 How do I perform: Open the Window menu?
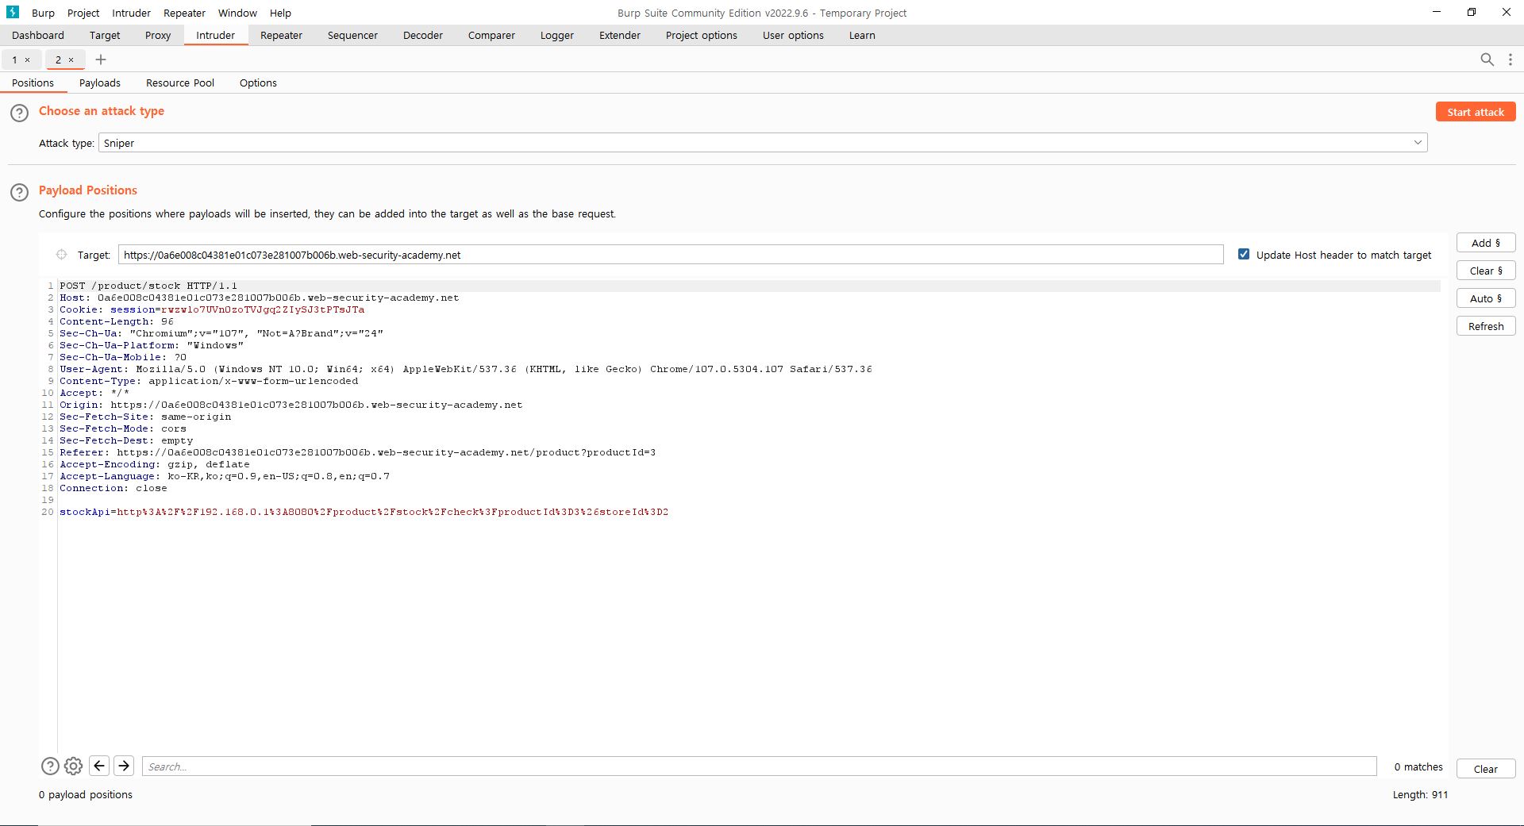coord(237,13)
